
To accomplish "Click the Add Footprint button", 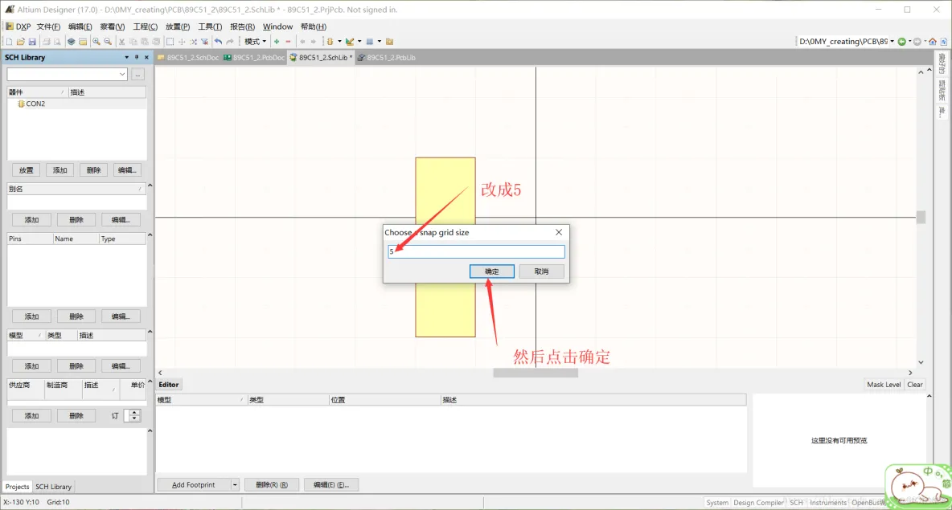I will coord(194,485).
